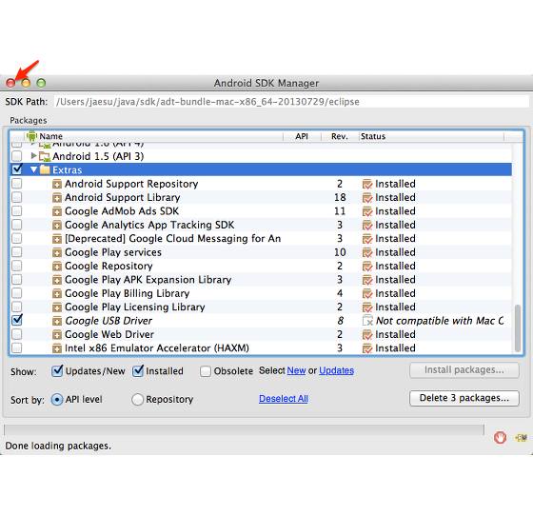Expand the Android 1.5 (API 3) group
The height and width of the screenshot is (516, 533).
coord(33,156)
